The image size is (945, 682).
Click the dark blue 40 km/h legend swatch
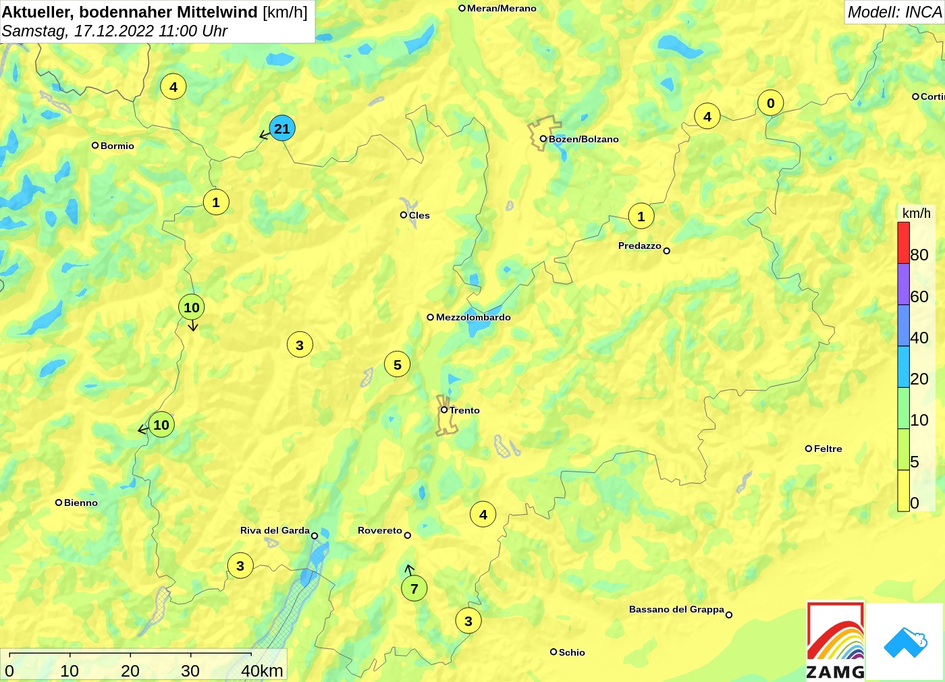pos(903,325)
